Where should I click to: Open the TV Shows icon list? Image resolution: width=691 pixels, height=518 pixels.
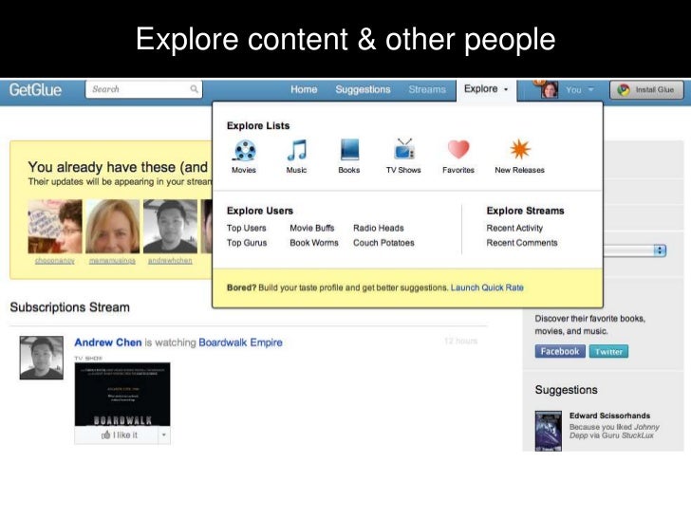404,149
